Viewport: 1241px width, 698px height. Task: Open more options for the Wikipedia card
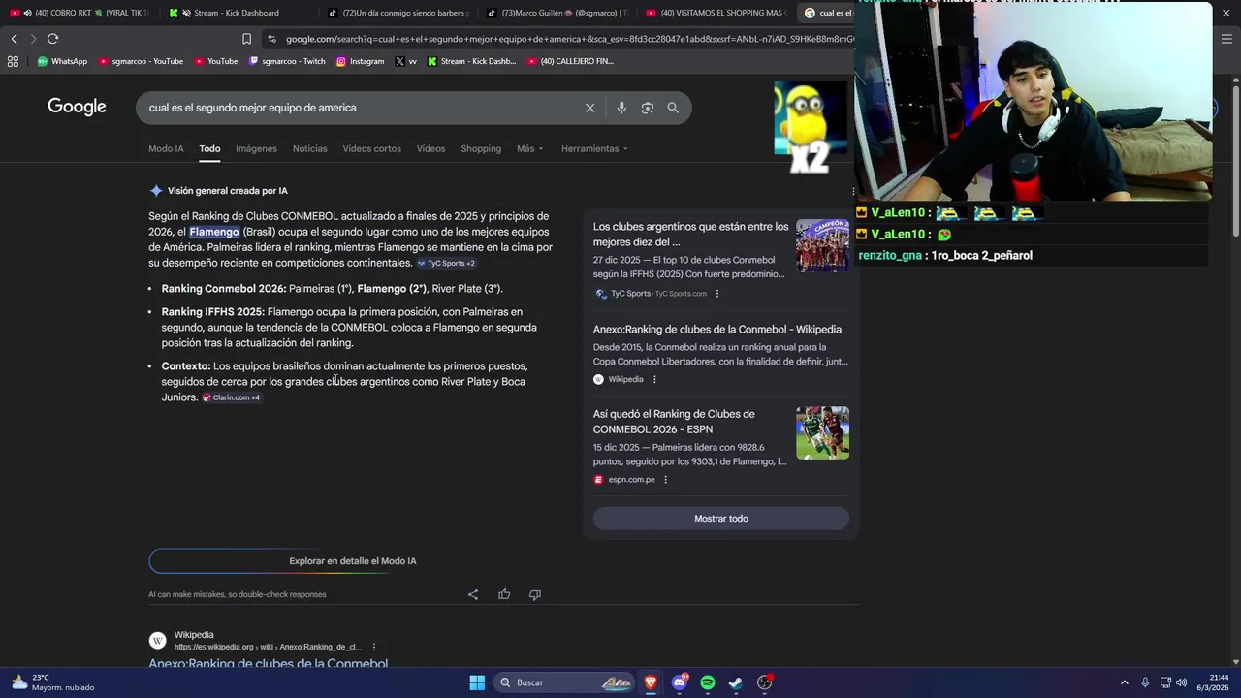(654, 379)
